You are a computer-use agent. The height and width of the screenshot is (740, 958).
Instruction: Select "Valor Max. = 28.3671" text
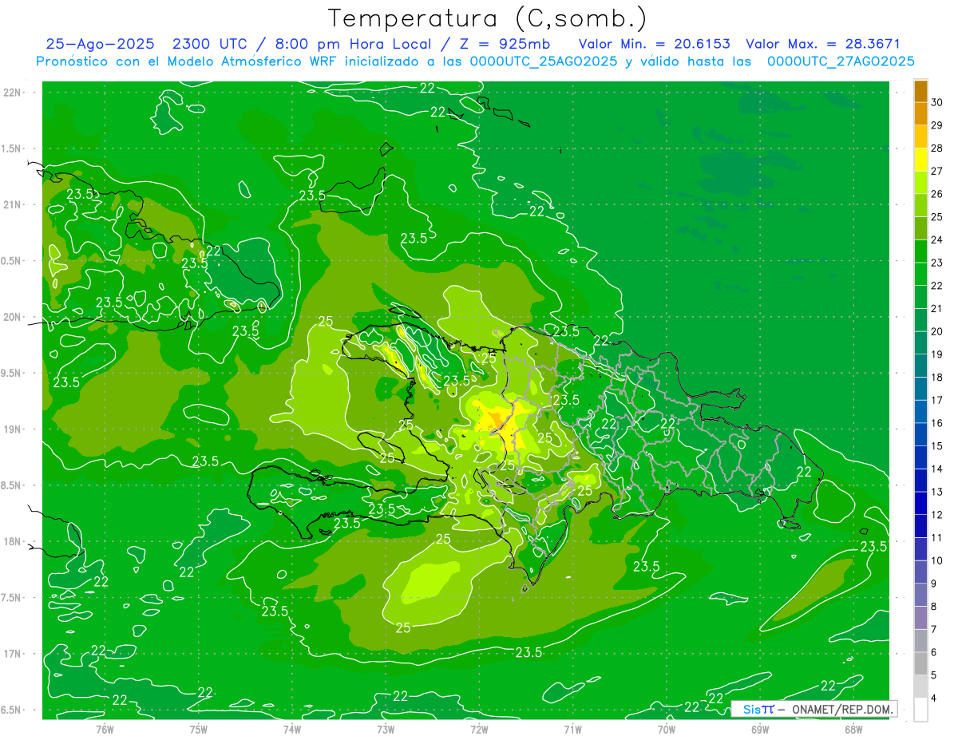click(x=822, y=44)
